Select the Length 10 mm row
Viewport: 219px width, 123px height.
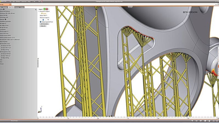click(x=5, y=25)
